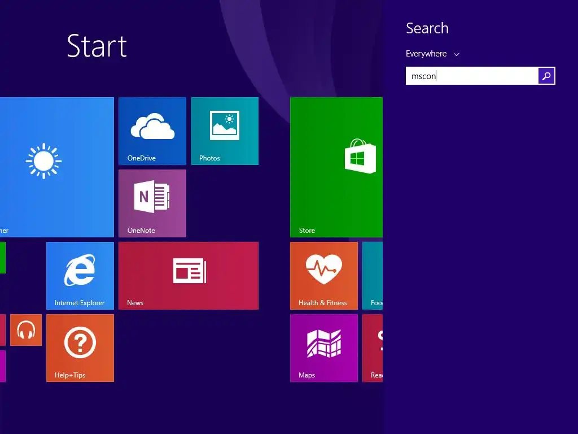The height and width of the screenshot is (434, 578).
Task: Click the Search heading text
Action: (x=427, y=28)
